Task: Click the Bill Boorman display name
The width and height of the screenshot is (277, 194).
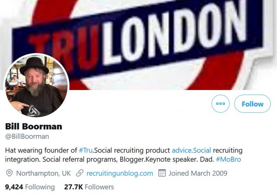Action: pyautogui.click(x=34, y=126)
